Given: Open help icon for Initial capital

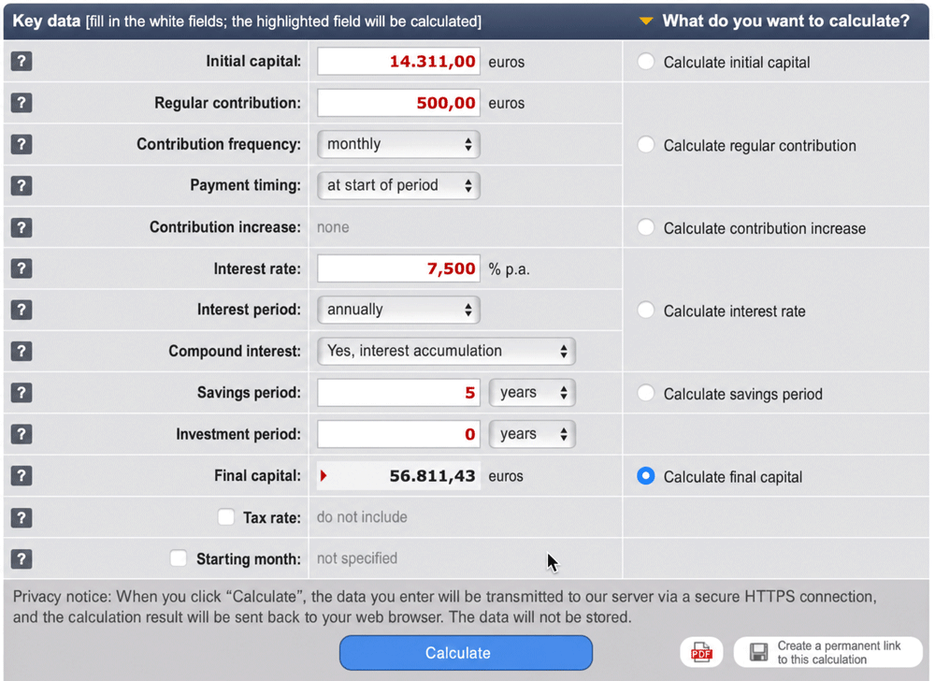Looking at the screenshot, I should [x=22, y=62].
